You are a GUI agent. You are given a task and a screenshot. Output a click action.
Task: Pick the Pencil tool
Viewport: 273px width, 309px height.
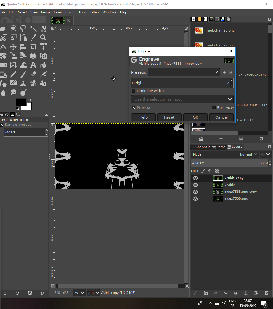[x=13, y=74]
